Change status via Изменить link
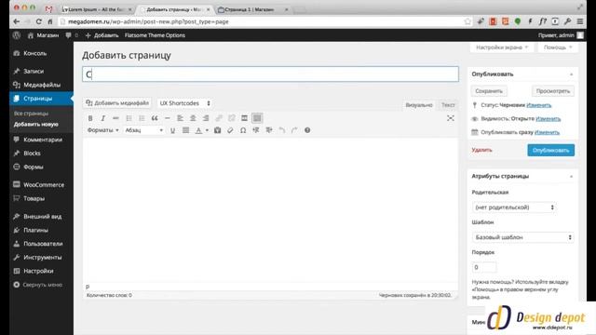 [538, 105]
